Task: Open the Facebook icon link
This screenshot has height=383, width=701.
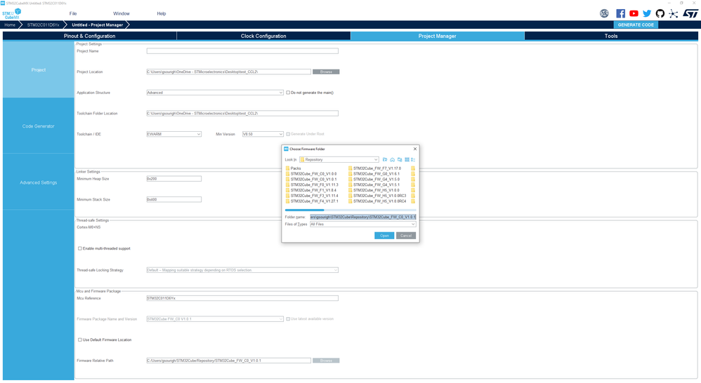Action: pyautogui.click(x=620, y=13)
